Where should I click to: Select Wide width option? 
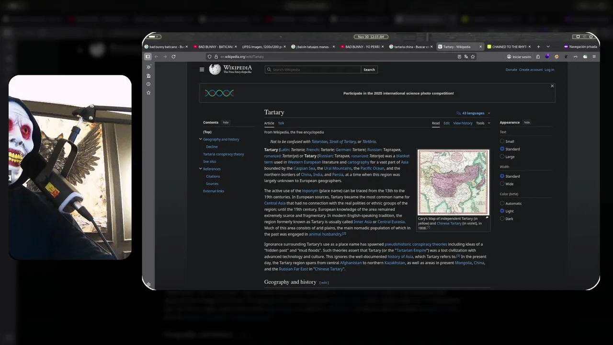pos(502,184)
